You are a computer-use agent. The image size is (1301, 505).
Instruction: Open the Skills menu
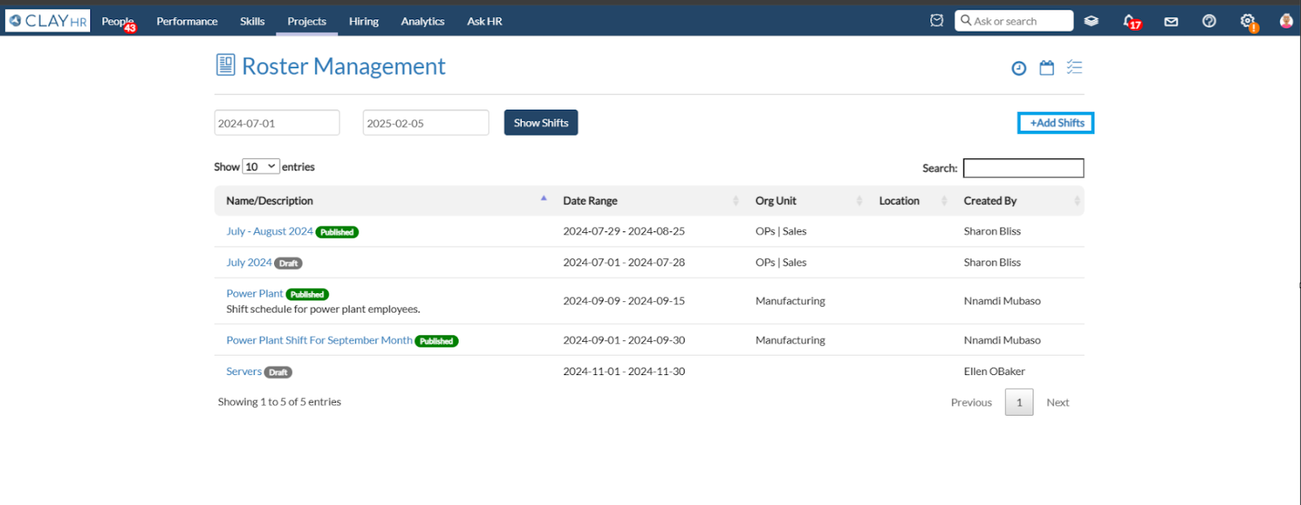point(252,21)
